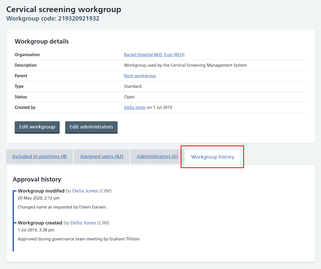Screen dimensions: 321x269
Task: Open Barset Hospital NHS Trust (BCH) link
Action: tap(154, 55)
